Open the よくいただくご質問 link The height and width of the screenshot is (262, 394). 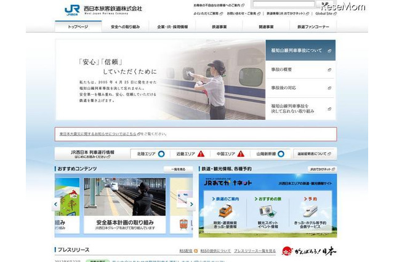(x=208, y=14)
